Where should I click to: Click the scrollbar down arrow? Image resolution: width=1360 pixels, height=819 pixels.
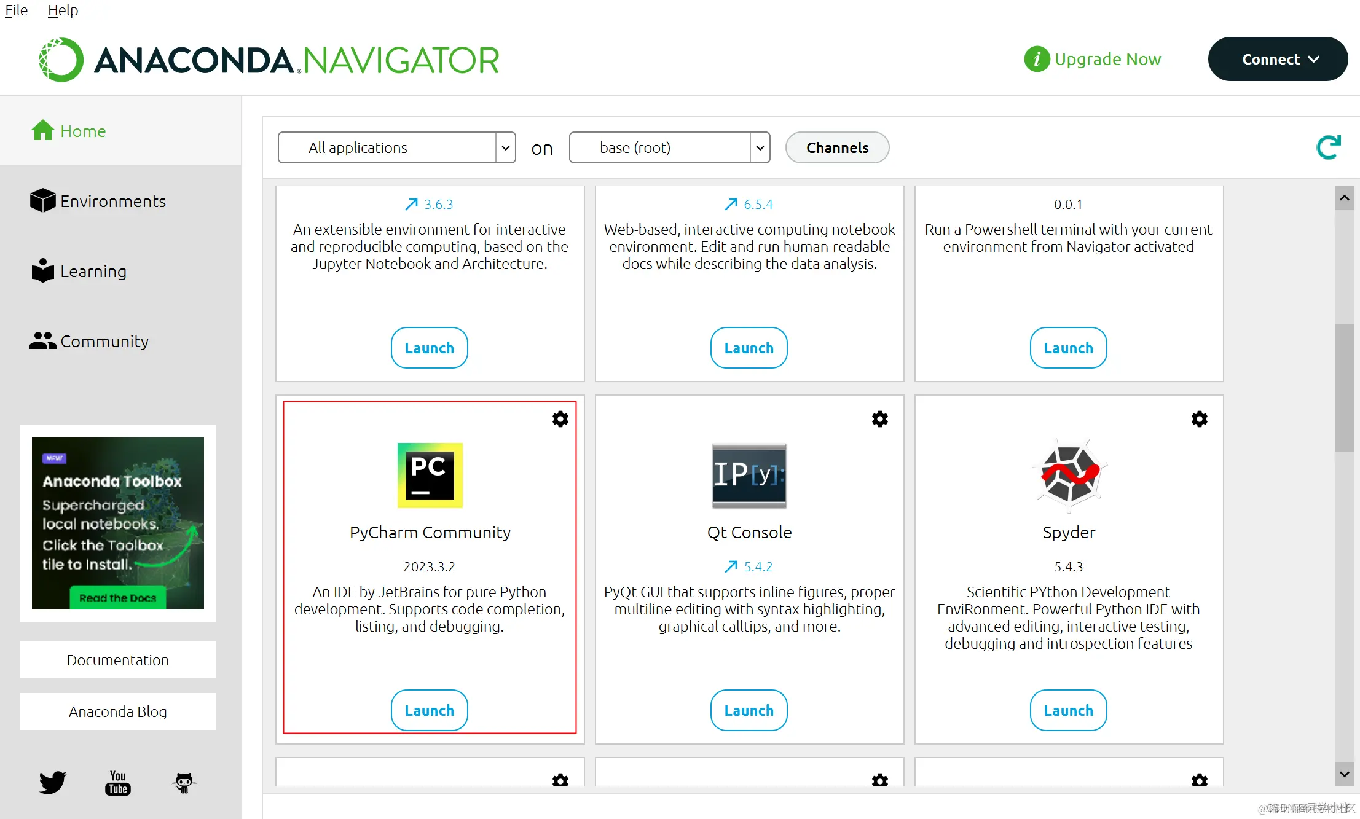[1345, 774]
